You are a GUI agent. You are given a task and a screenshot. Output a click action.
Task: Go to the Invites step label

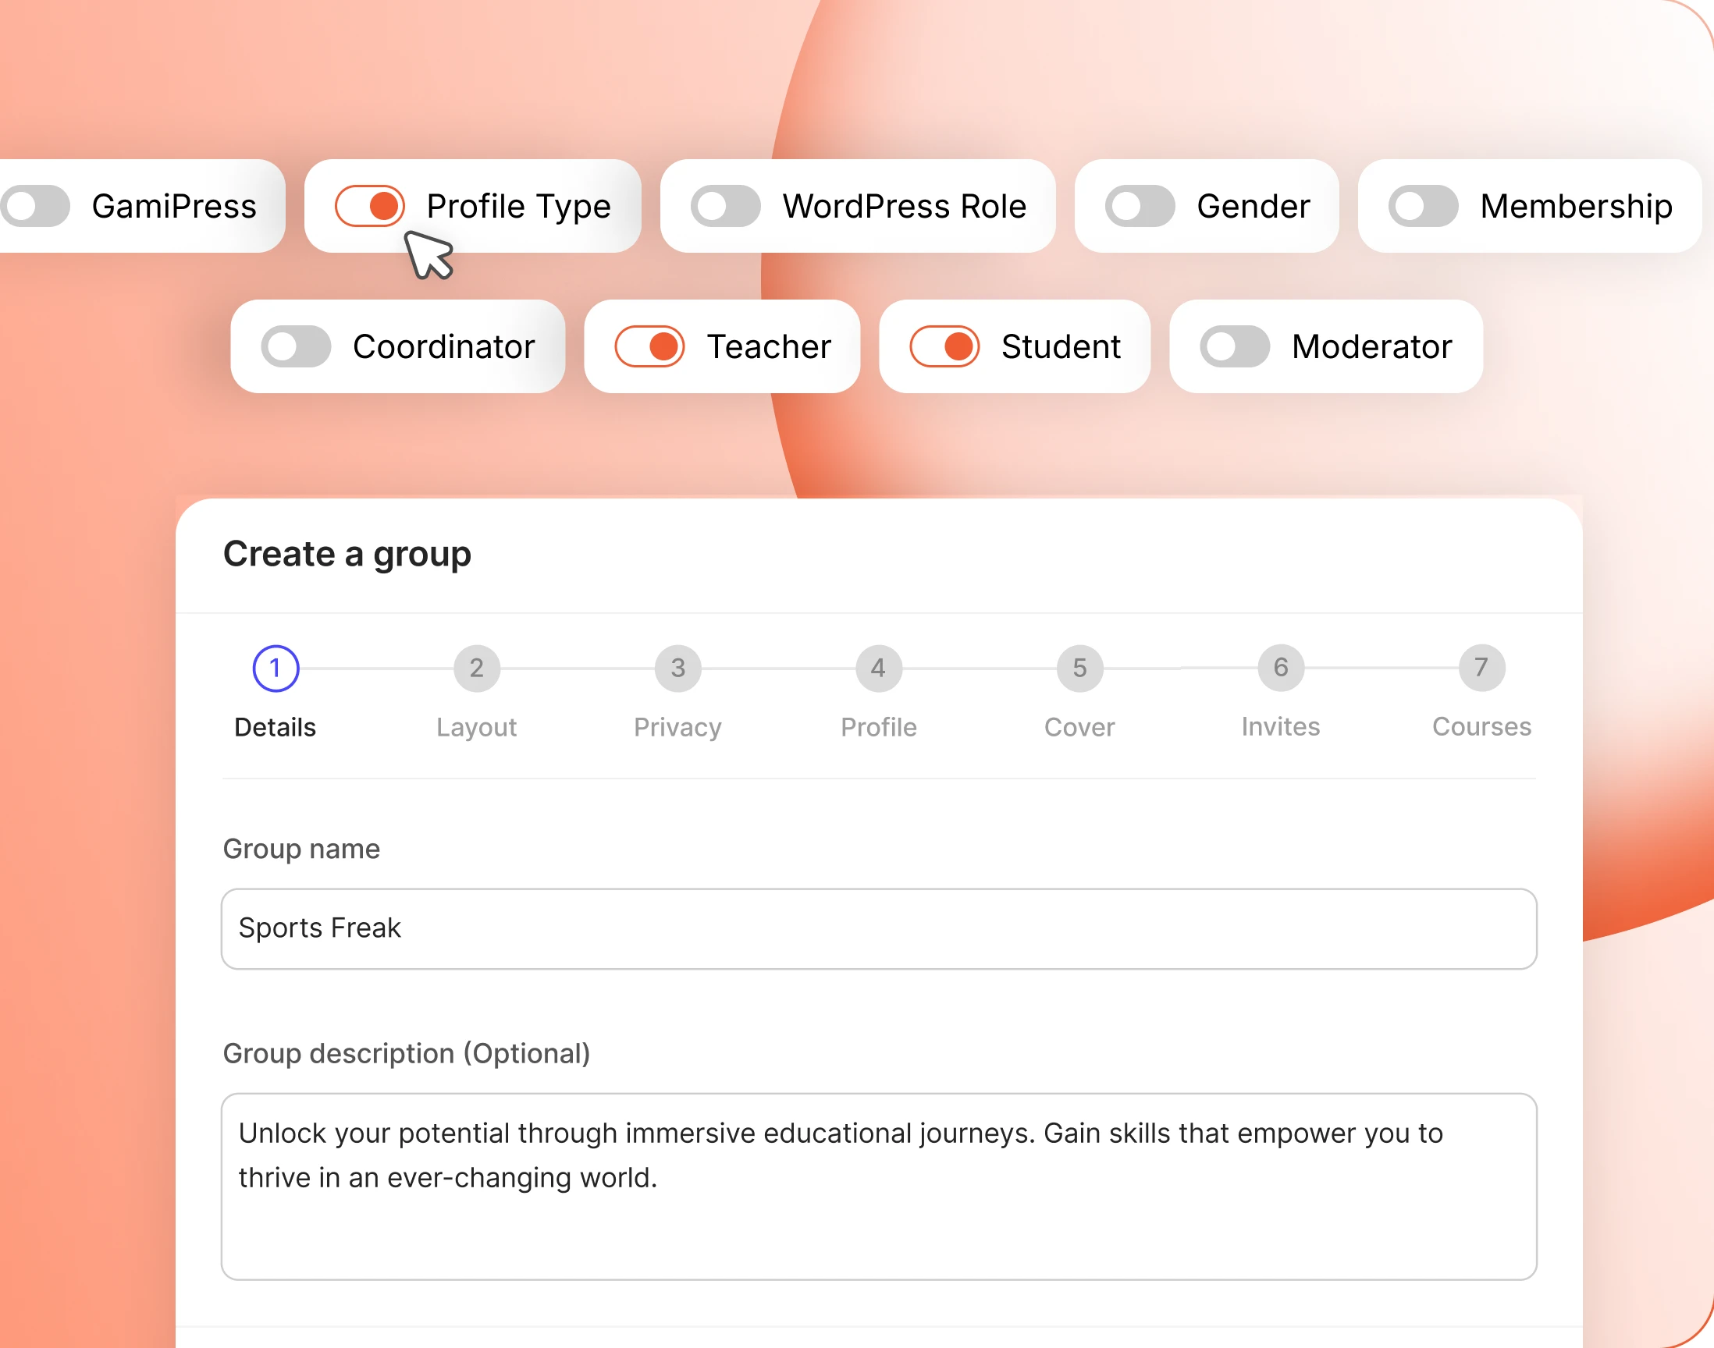[1281, 726]
